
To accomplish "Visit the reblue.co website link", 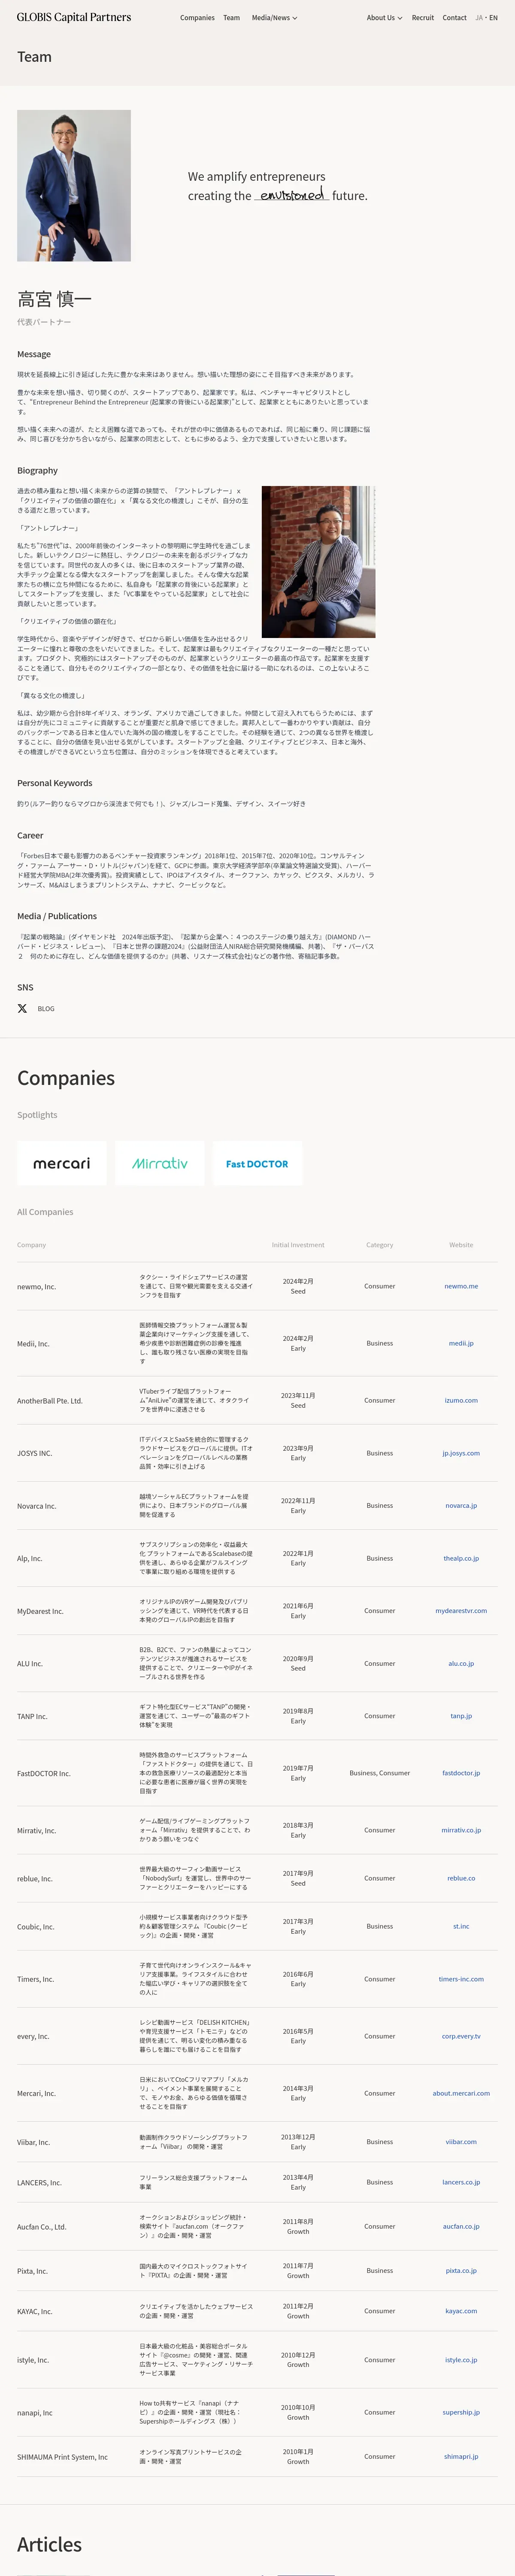I will 461,1878.
